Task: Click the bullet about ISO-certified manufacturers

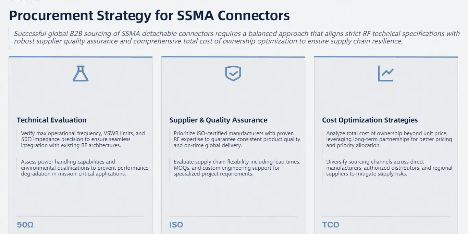Action: point(237,139)
